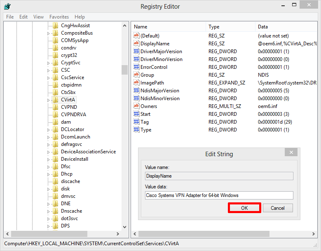Click the Value name field
This screenshot has height=251, width=321.
coord(219,176)
